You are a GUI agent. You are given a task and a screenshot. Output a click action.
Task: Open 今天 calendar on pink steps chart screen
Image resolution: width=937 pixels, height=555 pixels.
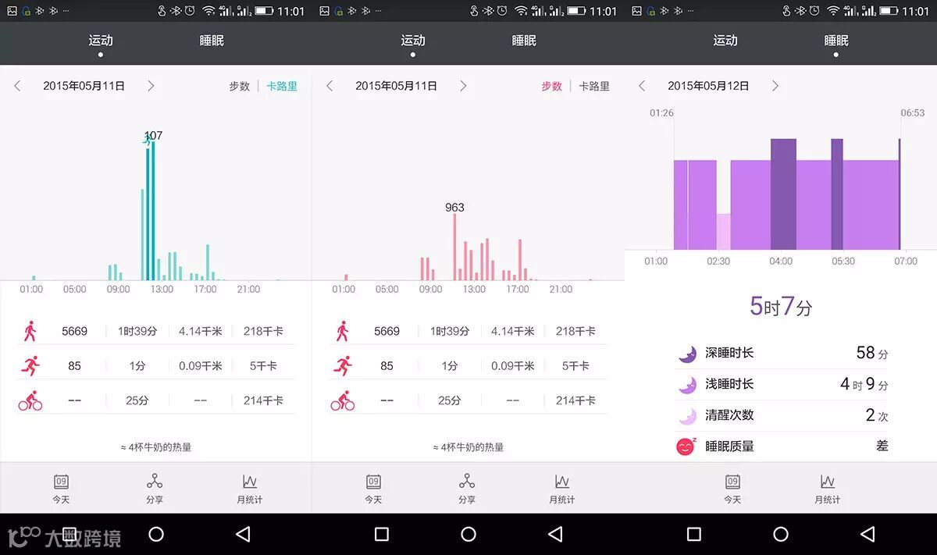point(373,488)
